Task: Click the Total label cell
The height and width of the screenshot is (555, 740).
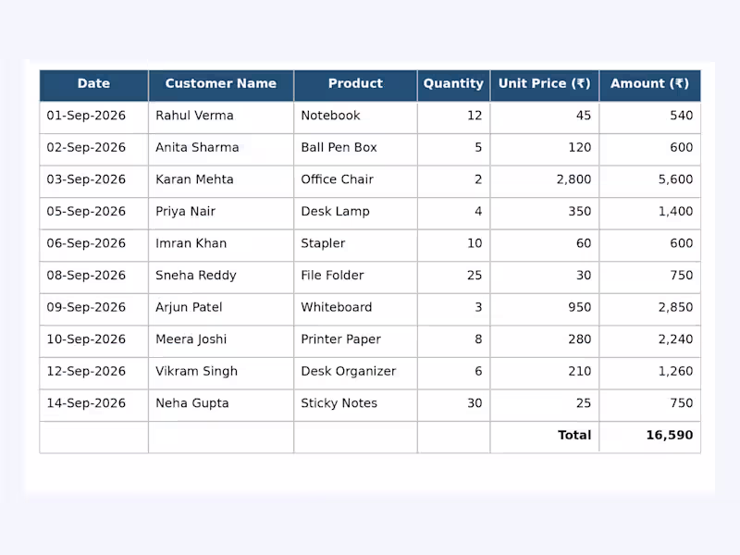Action: point(545,438)
